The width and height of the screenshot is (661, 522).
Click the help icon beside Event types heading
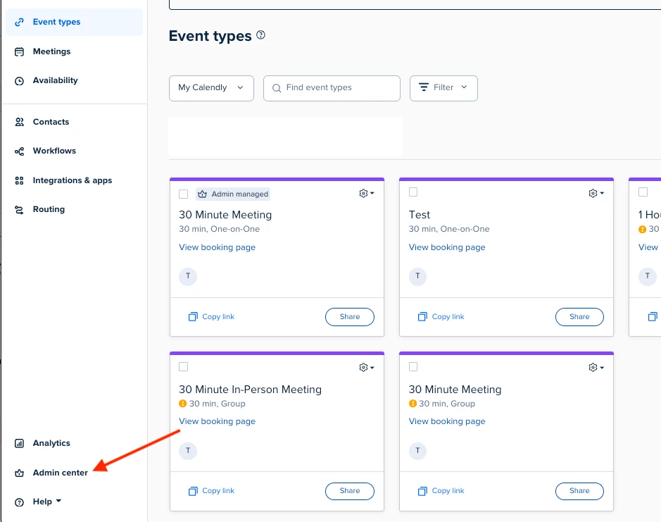coord(261,35)
